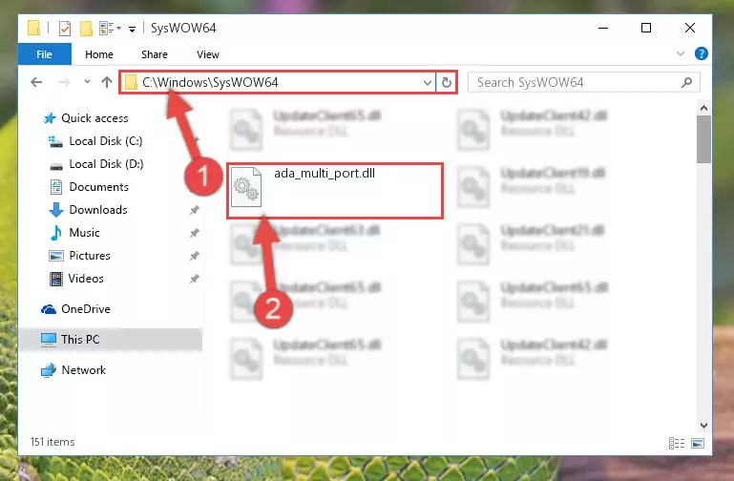Viewport: 734px width, 481px height.
Task: Expand the ribbon with the chevron
Action: point(681,53)
